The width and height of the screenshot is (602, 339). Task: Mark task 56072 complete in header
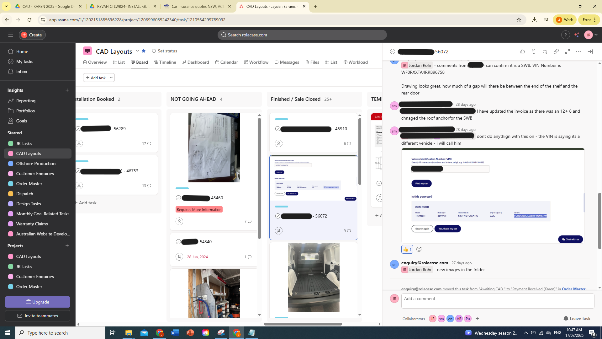click(x=393, y=51)
